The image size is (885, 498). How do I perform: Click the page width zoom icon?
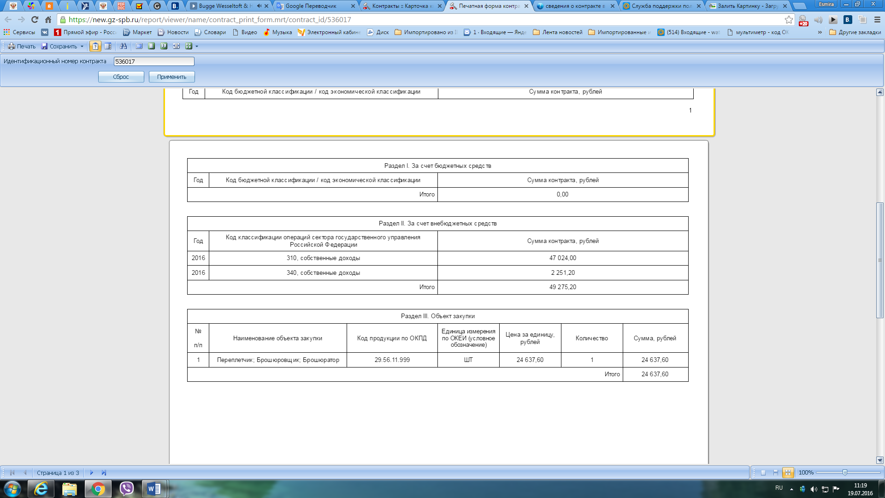click(x=176, y=46)
